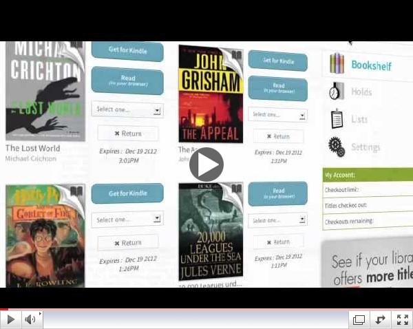Click the My Account header
The width and height of the screenshot is (413, 329).
point(368,175)
